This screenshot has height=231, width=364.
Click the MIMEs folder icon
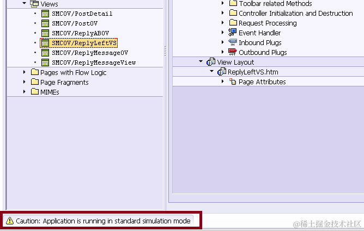click(35, 92)
